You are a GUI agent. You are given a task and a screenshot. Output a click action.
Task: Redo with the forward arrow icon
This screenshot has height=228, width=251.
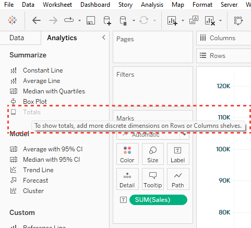(x=53, y=20)
